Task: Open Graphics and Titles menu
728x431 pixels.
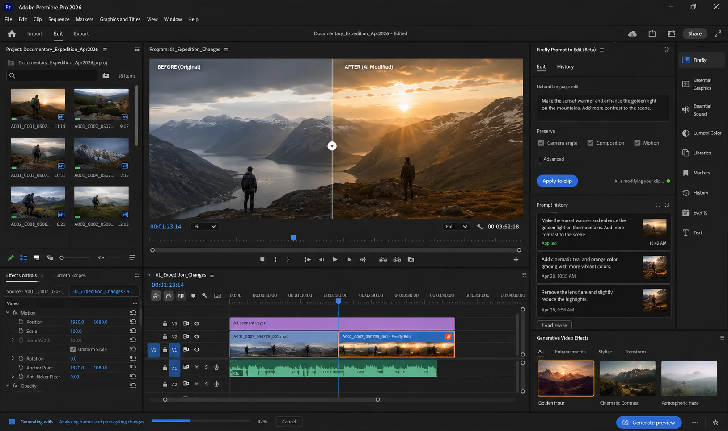Action: click(120, 19)
